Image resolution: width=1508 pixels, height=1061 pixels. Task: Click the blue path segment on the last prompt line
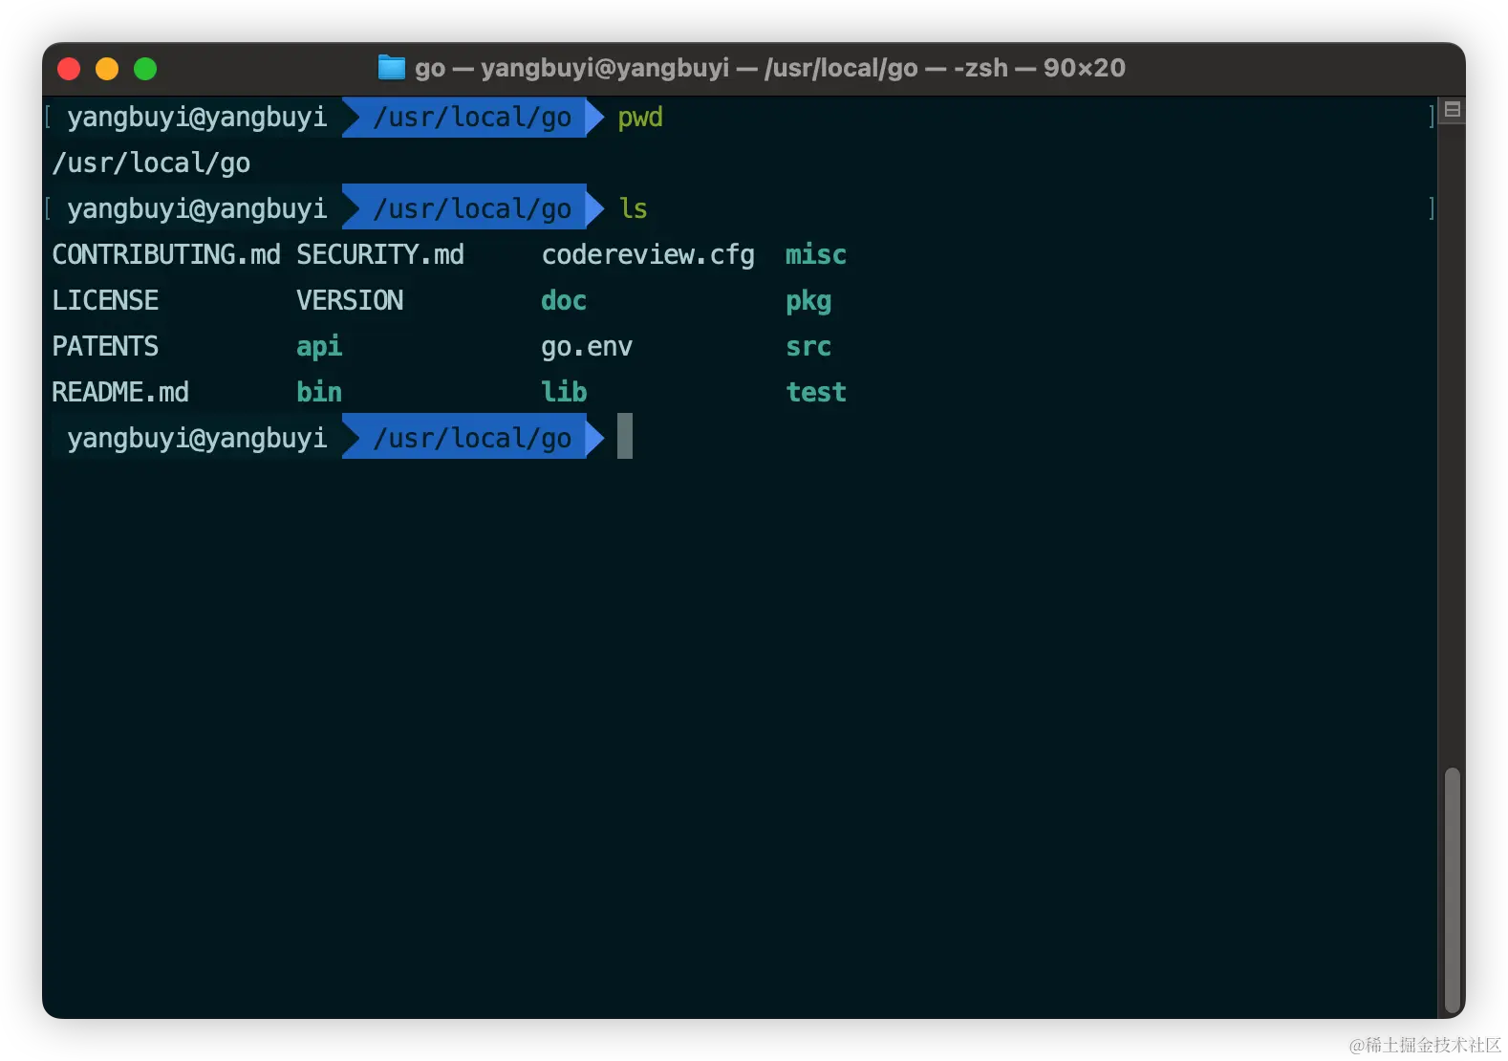[473, 437]
